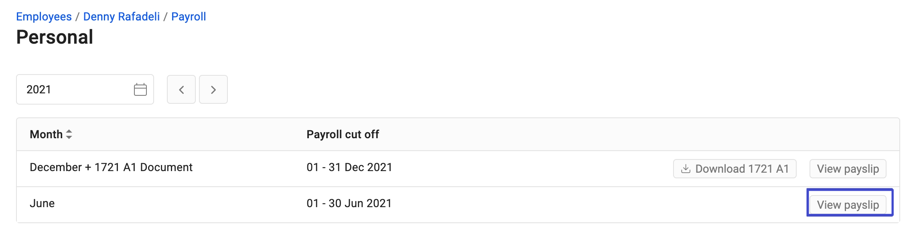
Task: Click the Month column header
Action: point(46,134)
